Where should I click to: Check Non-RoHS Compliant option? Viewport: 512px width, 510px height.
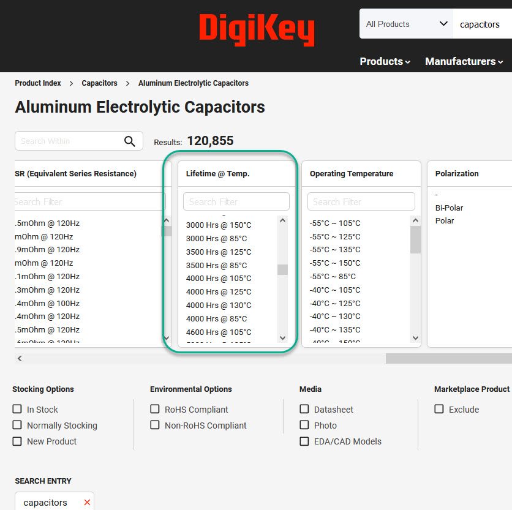click(x=155, y=425)
